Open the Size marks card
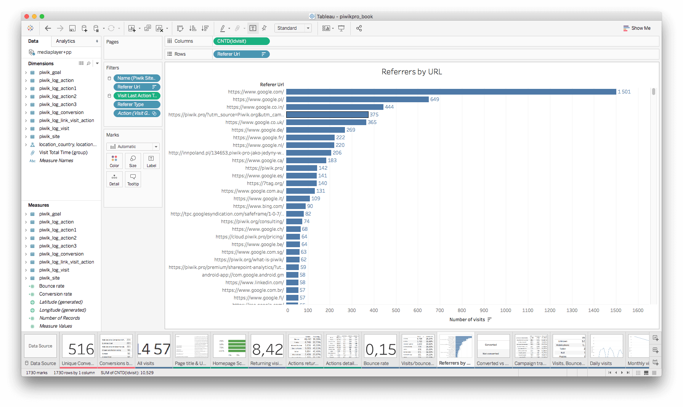 [133, 161]
